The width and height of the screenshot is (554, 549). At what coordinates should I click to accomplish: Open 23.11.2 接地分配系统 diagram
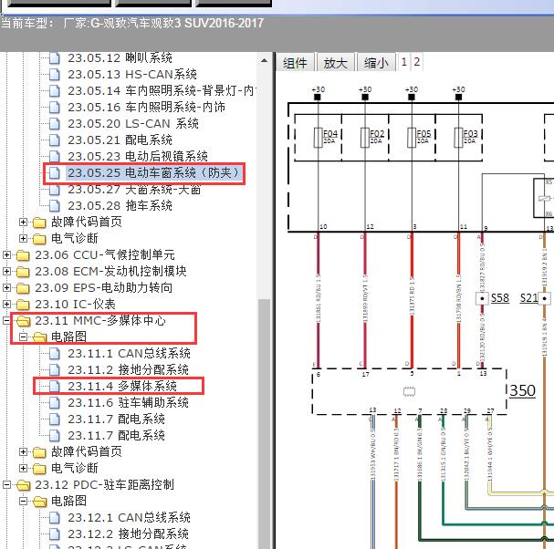pyautogui.click(x=128, y=369)
